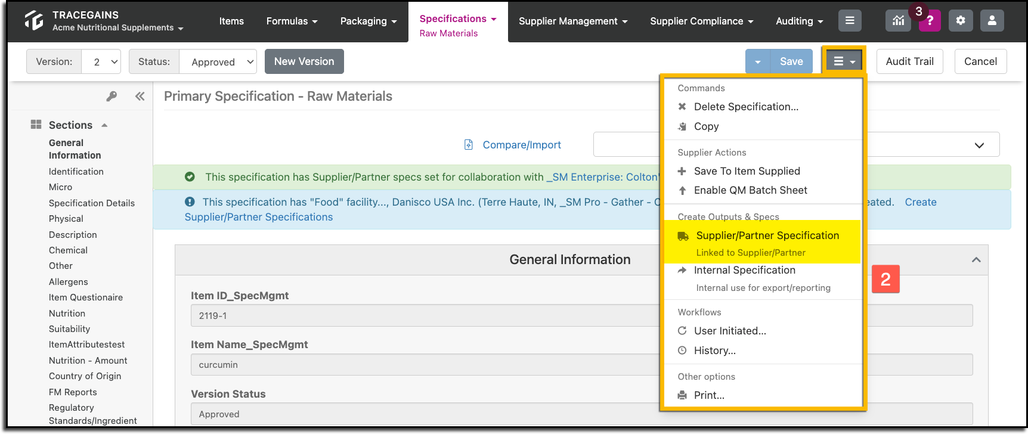
Task: Open the Auditing menu
Action: tap(800, 21)
